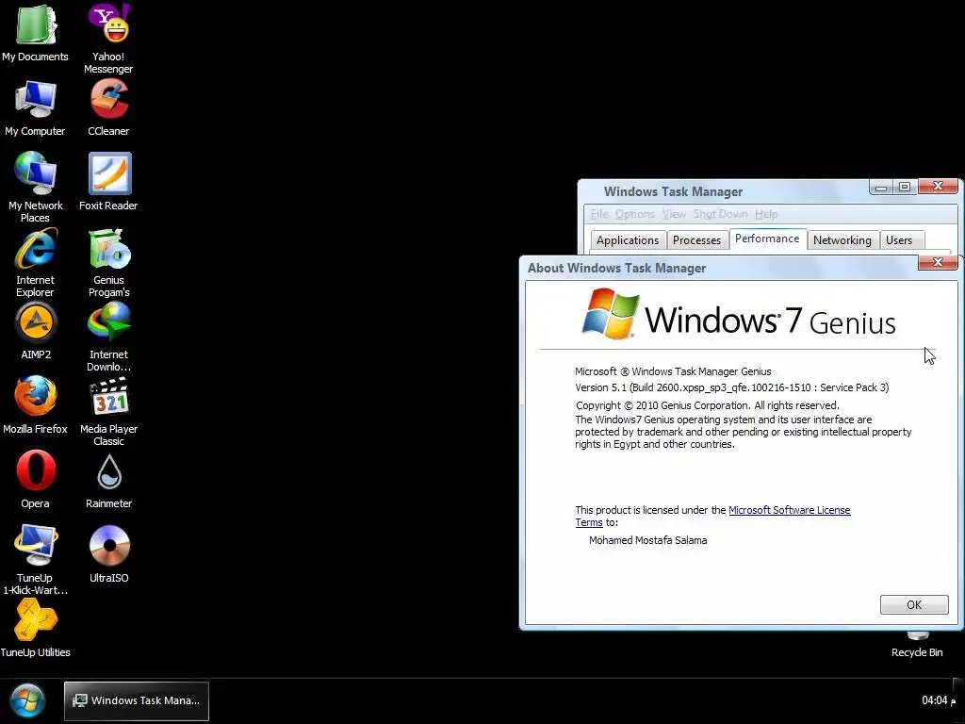Select the Recycle Bin icon
Screen dimensions: 965x724
[917, 644]
